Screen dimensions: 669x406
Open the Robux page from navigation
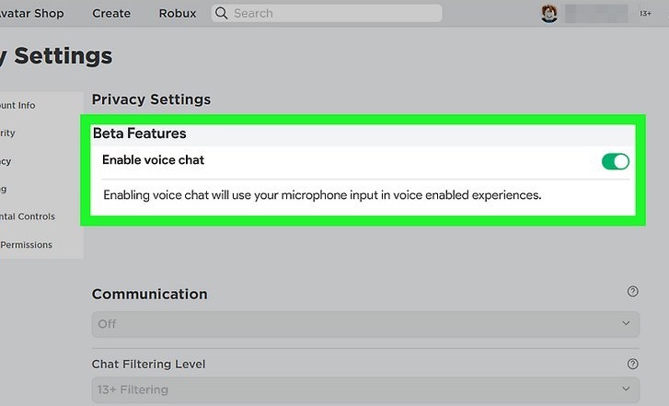coord(177,14)
